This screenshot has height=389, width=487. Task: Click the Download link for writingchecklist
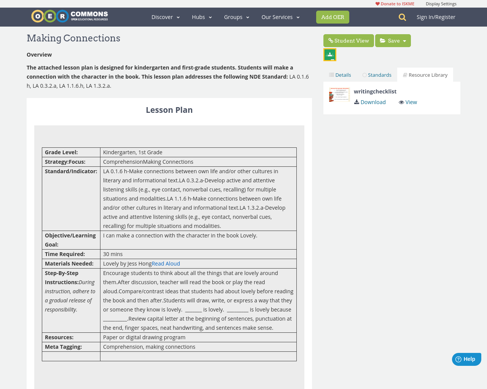pos(373,102)
